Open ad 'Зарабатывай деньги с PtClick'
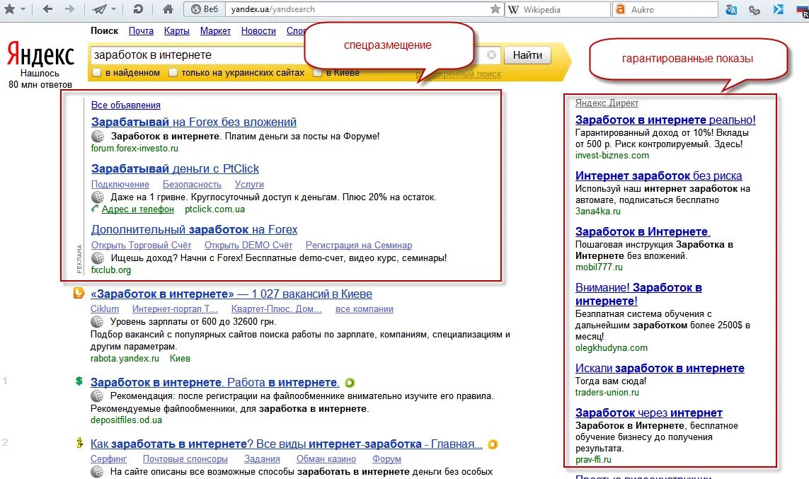 coord(175,169)
